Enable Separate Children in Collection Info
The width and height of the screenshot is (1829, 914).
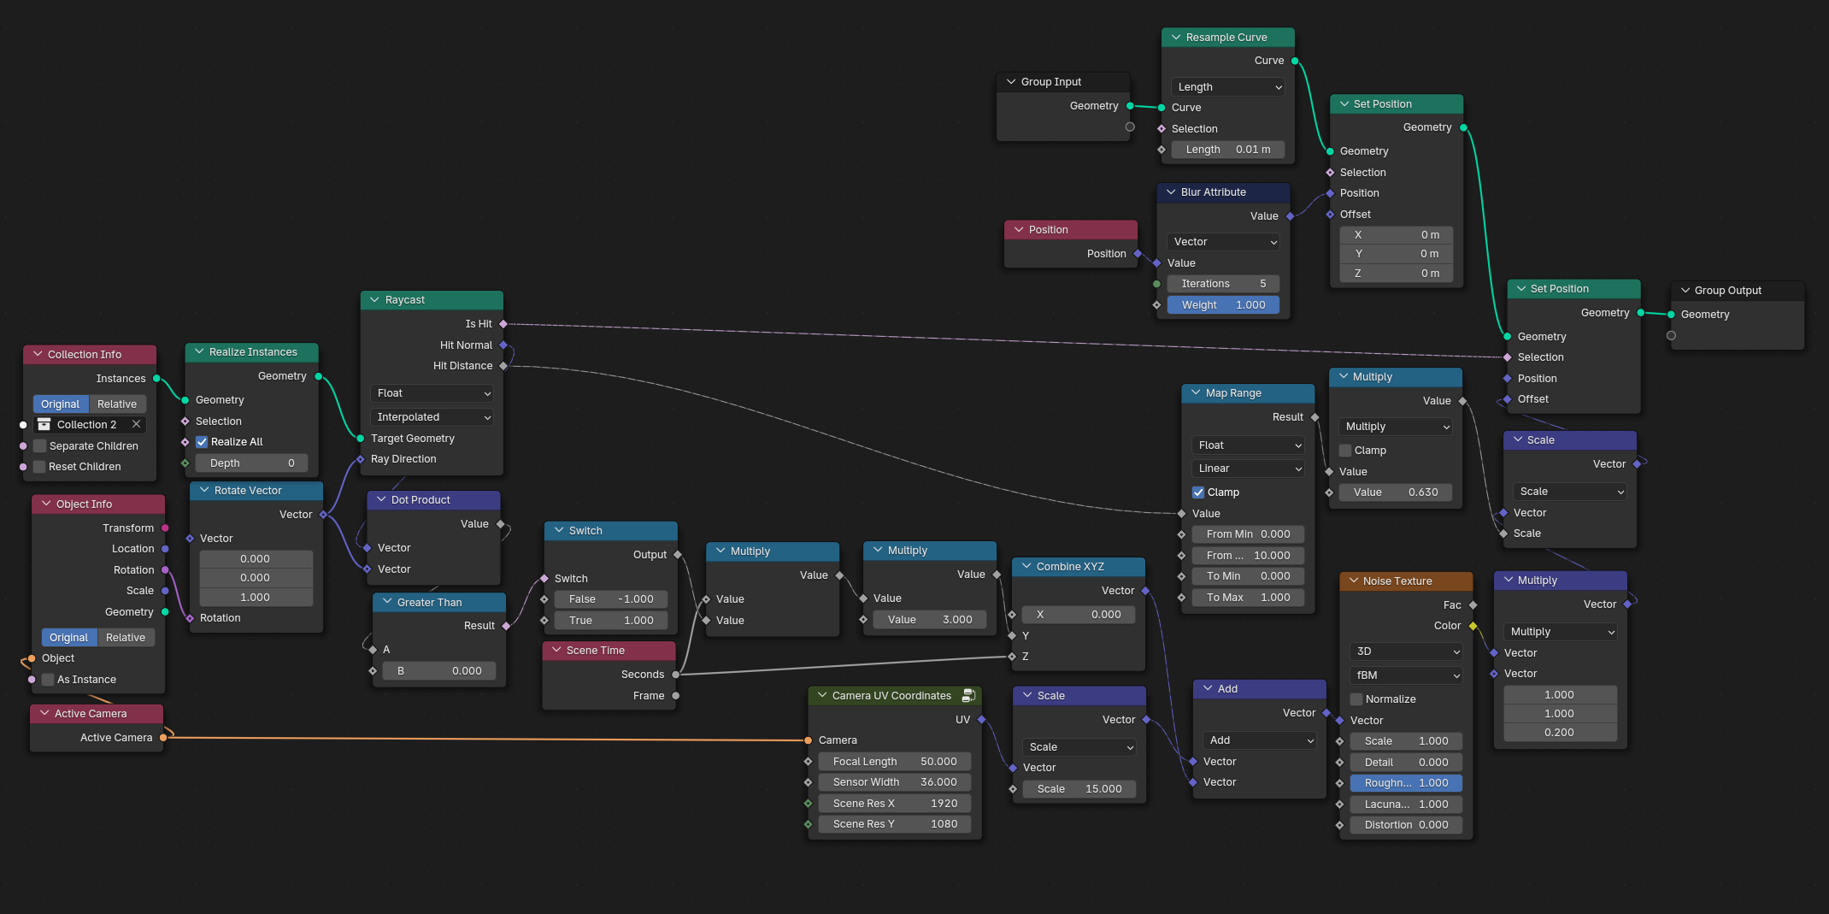[39, 446]
